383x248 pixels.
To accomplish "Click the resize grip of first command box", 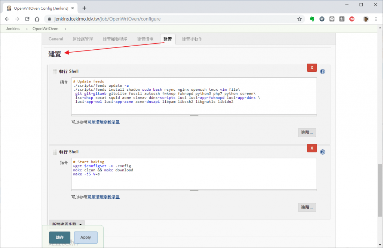I will (x=194, y=115).
